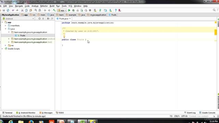Open the Run menu
Image resolution: width=219 pixels, height=123 pixels.
pos(58,6)
